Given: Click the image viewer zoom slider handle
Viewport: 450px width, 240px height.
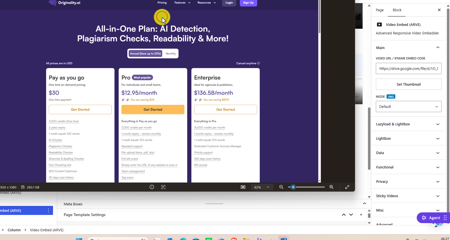Looking at the screenshot, I should click(x=293, y=187).
